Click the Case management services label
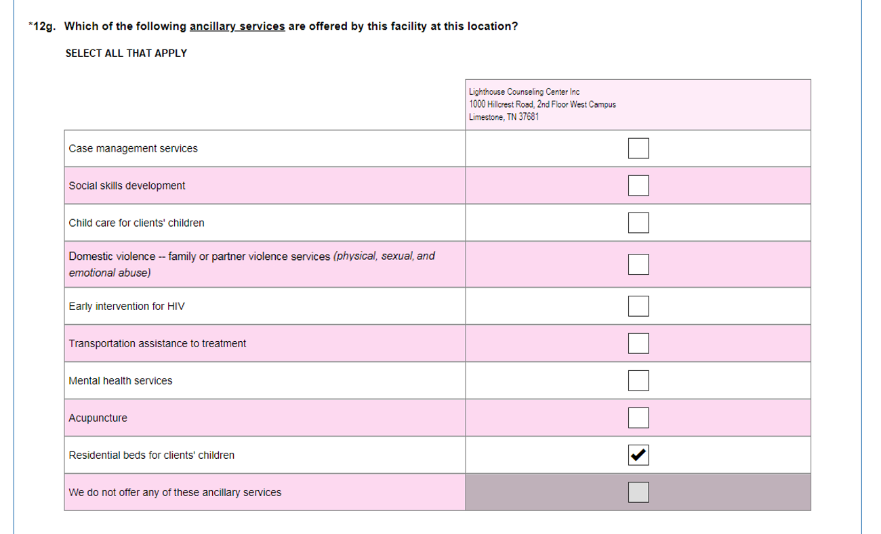This screenshot has height=534, width=881. coord(134,148)
